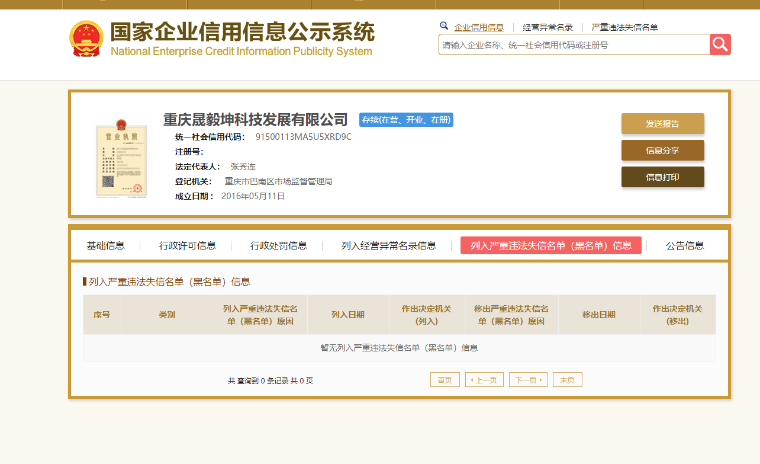Go to next page with 下一页

[528, 380]
